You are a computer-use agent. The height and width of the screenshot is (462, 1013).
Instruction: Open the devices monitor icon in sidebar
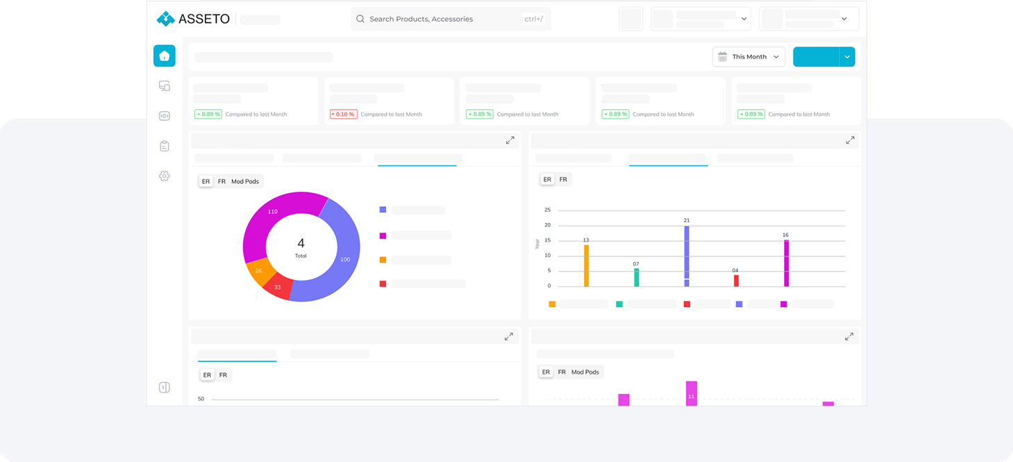pyautogui.click(x=165, y=86)
